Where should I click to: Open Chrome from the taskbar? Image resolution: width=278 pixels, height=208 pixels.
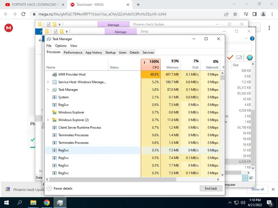[47, 203]
